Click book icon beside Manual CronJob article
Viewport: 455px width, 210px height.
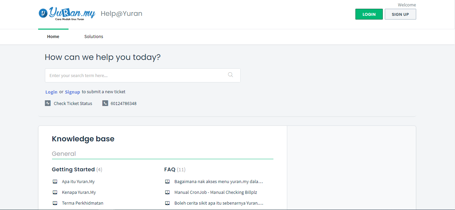(167, 193)
